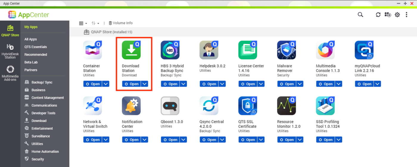Open the License Center app
Screen dimensions: 417x167
click(x=248, y=84)
